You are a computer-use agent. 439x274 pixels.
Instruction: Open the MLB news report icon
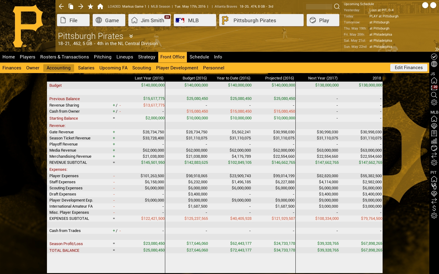coord(434,133)
